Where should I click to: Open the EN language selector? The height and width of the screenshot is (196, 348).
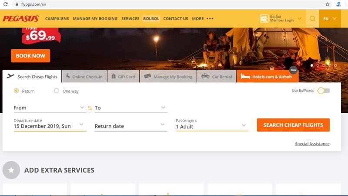329,19
